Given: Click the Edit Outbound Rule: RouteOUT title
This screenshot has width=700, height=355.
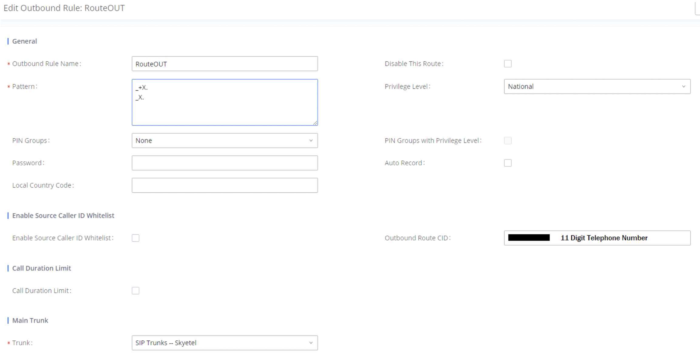Looking at the screenshot, I should click(64, 8).
